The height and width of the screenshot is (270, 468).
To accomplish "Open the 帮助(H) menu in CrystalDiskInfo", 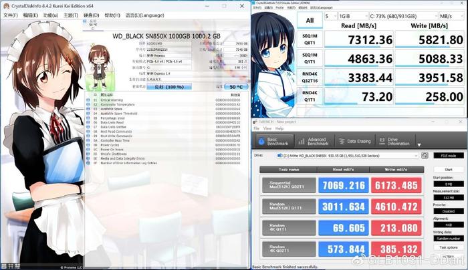I will point(112,15).
